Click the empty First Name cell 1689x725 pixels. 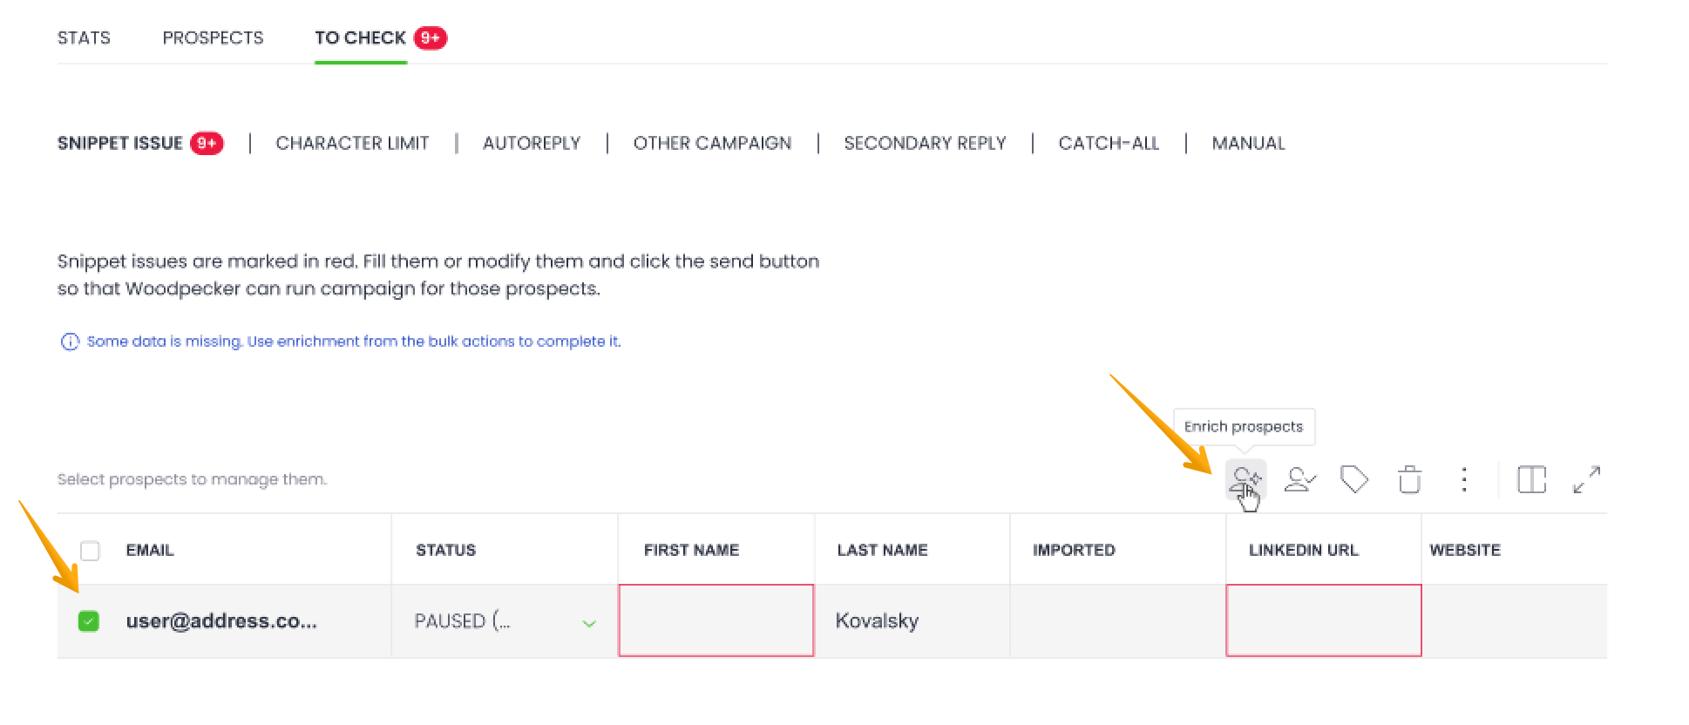click(716, 620)
